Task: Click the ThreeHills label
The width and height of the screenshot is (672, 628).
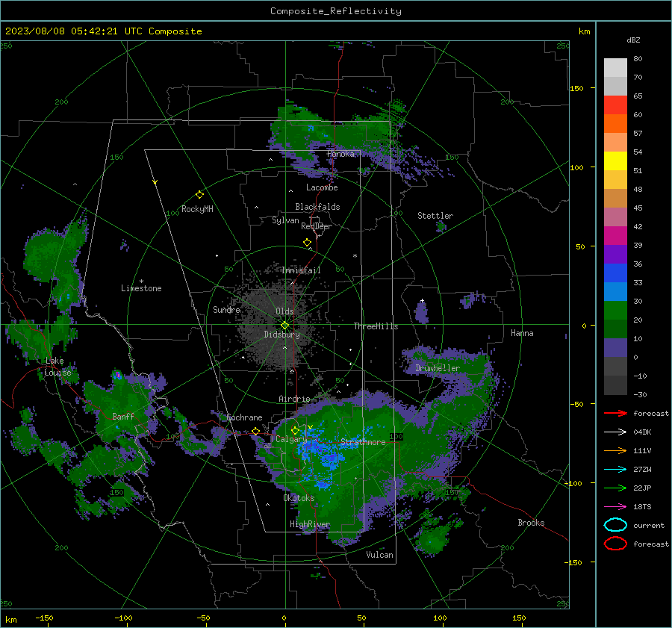Action: (376, 326)
